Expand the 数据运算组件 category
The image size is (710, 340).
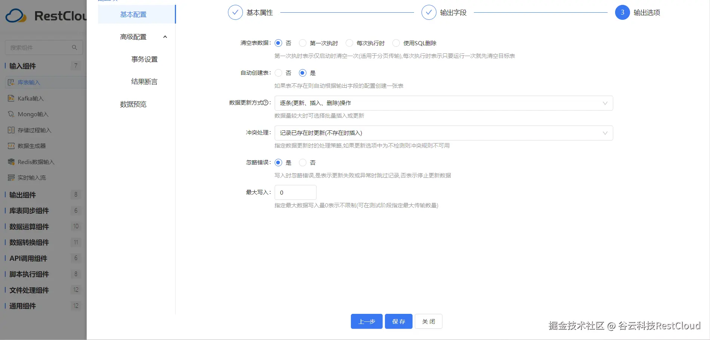pyautogui.click(x=29, y=227)
